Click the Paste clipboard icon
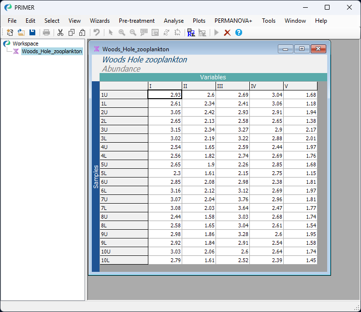 point(82,32)
